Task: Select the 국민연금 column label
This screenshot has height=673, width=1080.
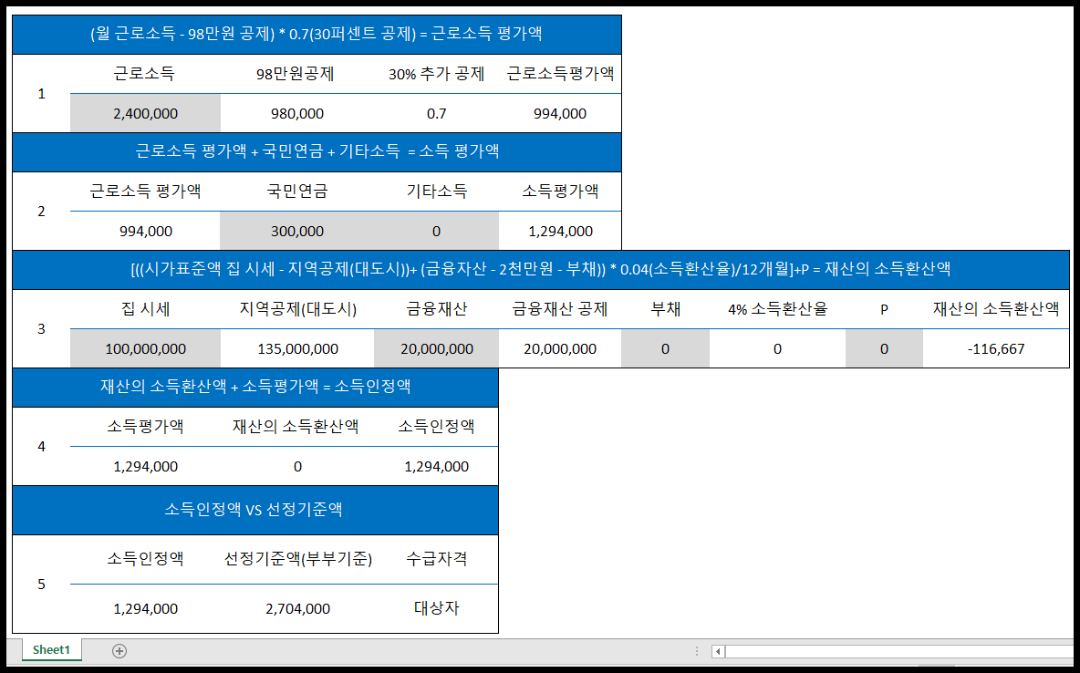Action: point(297,192)
